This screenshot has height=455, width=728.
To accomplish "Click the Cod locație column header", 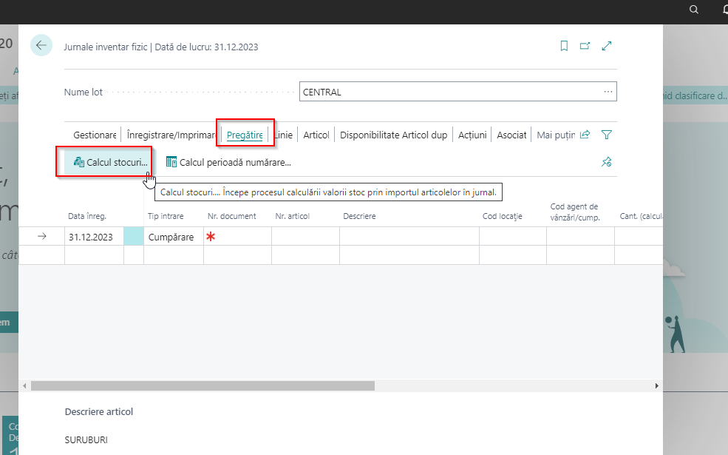I will [x=503, y=216].
